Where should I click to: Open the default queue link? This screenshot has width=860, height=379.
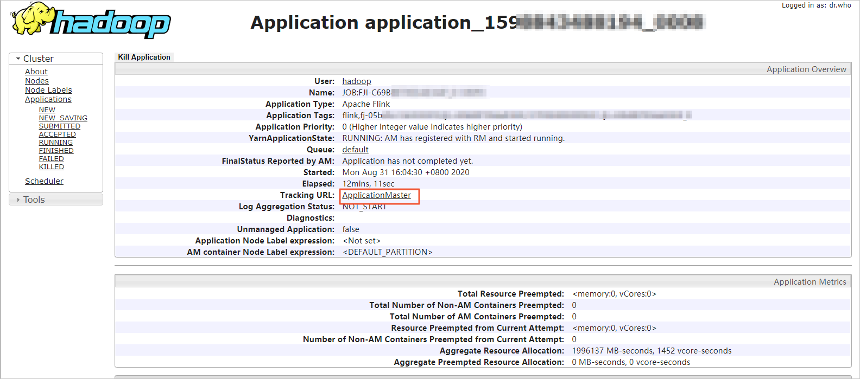pyautogui.click(x=355, y=150)
